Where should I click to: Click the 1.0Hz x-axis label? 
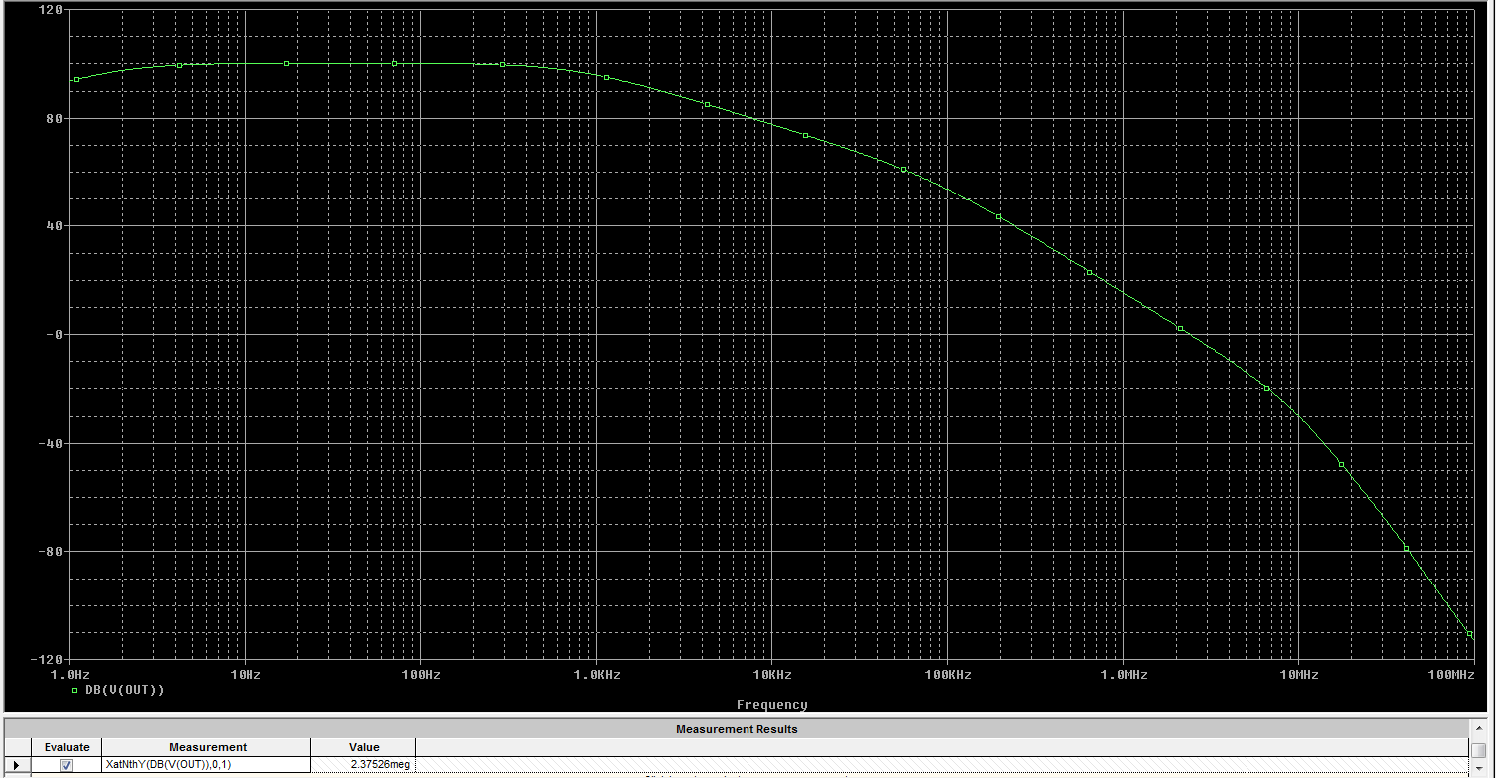tap(69, 675)
